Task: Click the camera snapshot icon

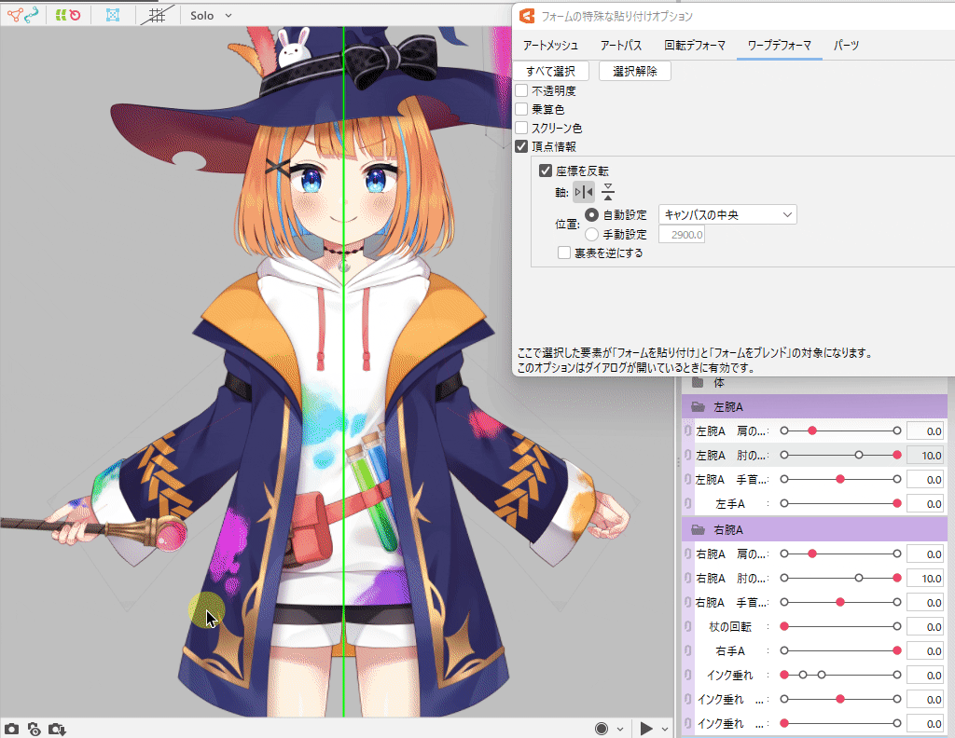Action: coord(11,729)
